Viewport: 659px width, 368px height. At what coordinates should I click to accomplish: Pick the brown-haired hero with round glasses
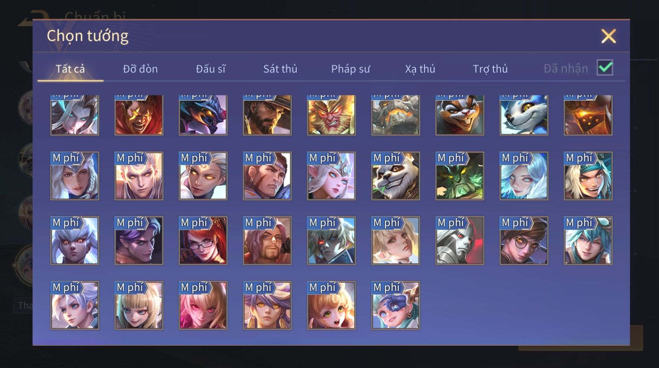pos(524,241)
